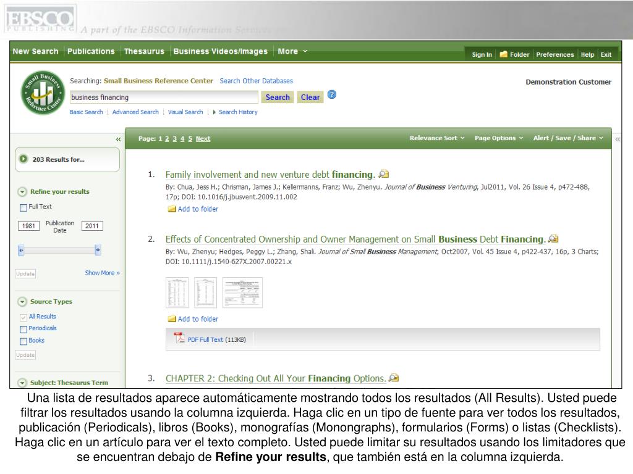This screenshot has width=633, height=474.
Task: Open Business Videos/Images in navigation bar
Action: pyautogui.click(x=221, y=51)
